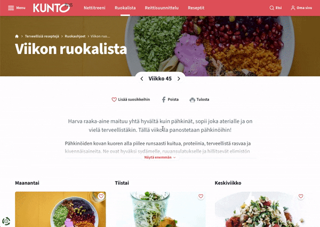Open the Maanantai recipe thumbnail image
Image resolution: width=320 pixels, height=227 pixels.
pyautogui.click(x=60, y=209)
